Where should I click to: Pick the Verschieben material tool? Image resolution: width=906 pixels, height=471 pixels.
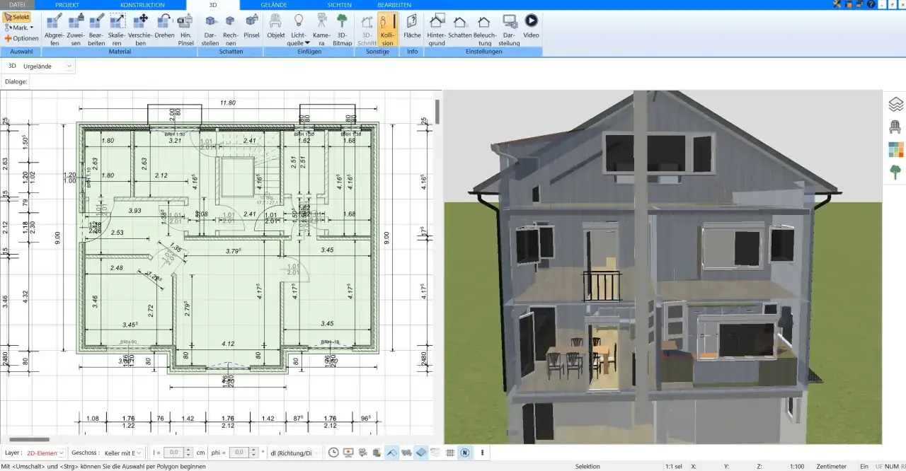(140, 29)
